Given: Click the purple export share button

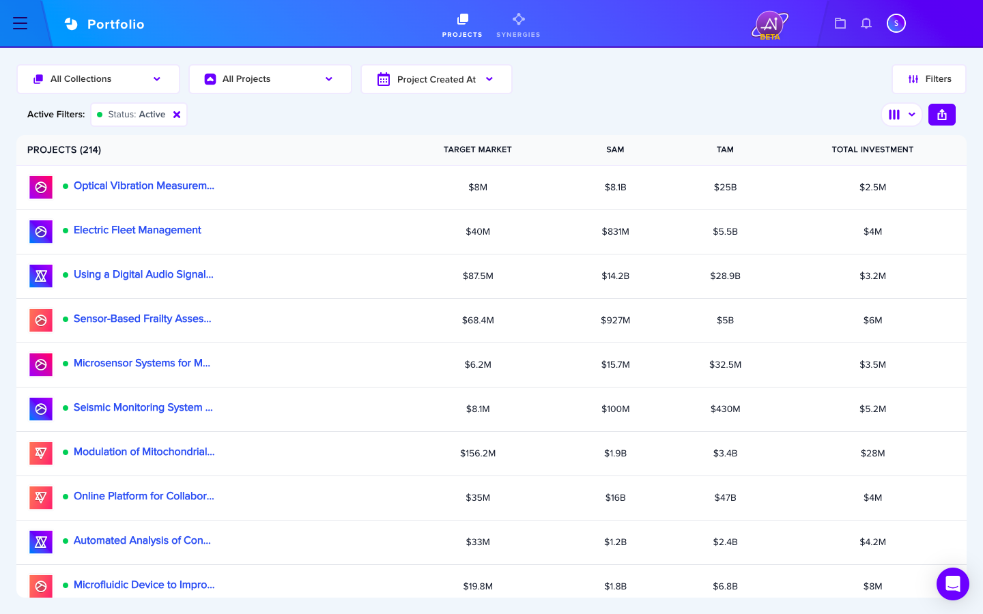Looking at the screenshot, I should (x=942, y=115).
